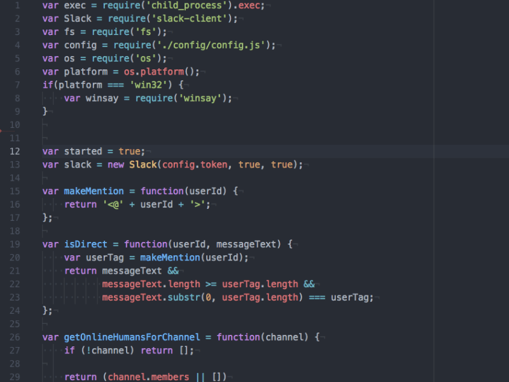
Task: Click line number 23 in the gutter
Action: [15, 297]
